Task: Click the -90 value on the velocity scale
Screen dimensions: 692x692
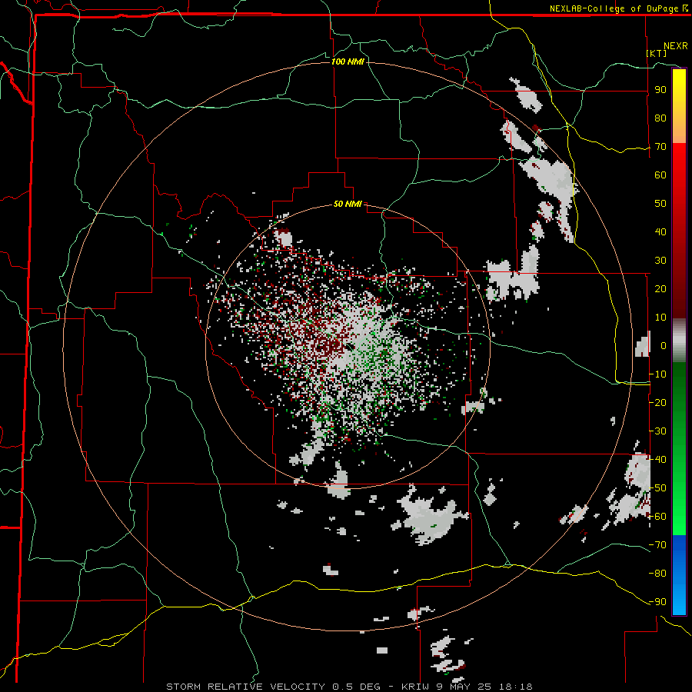Action: 657,602
